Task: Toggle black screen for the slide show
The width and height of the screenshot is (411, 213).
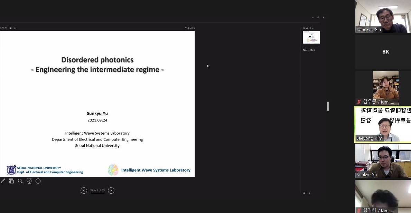Action: 29,181
